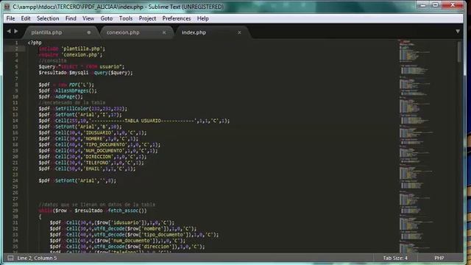Select the index.php tab
This screenshot has width=471, height=265.
[x=194, y=32]
